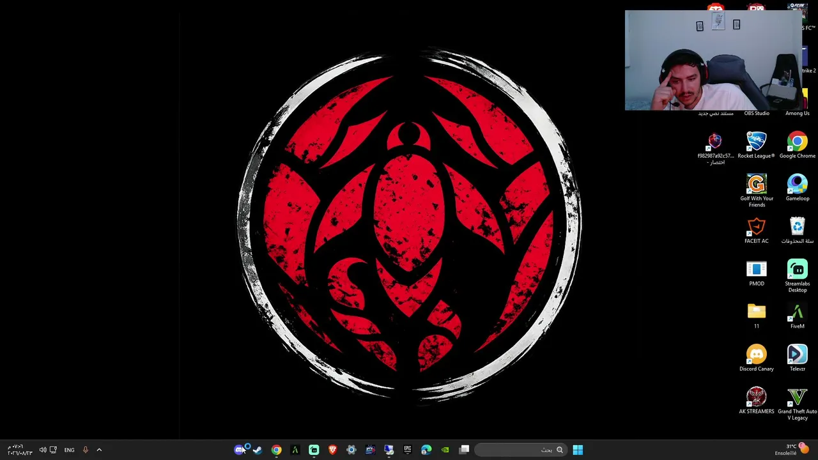The height and width of the screenshot is (460, 818).
Task: Open the NVIDIA app in the taskbar
Action: [445, 450]
